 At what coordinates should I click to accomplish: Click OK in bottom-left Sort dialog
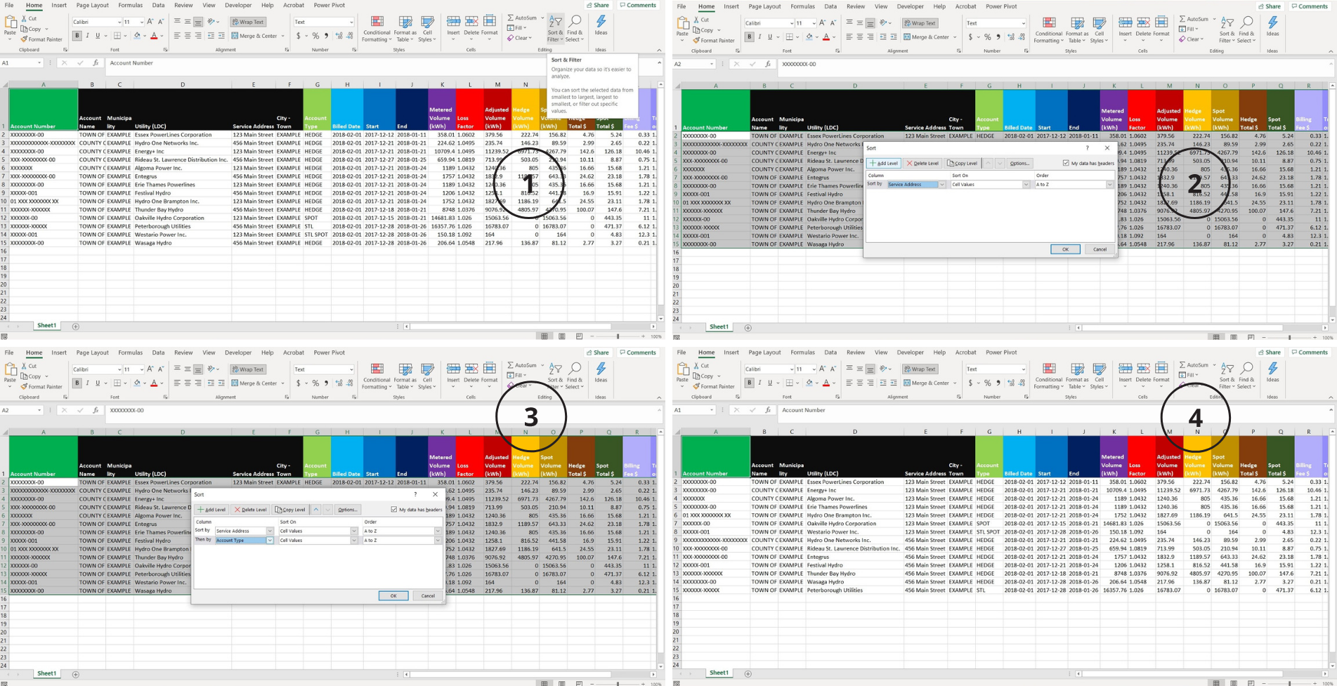(x=393, y=596)
